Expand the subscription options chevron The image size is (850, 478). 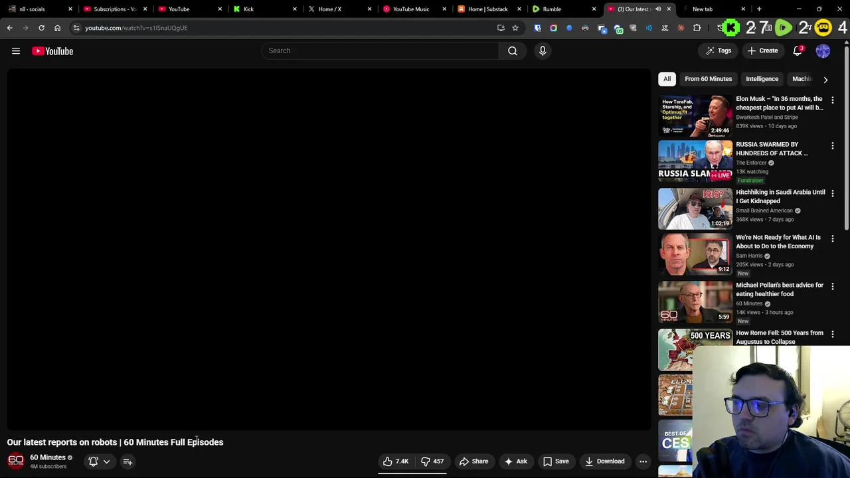(106, 461)
